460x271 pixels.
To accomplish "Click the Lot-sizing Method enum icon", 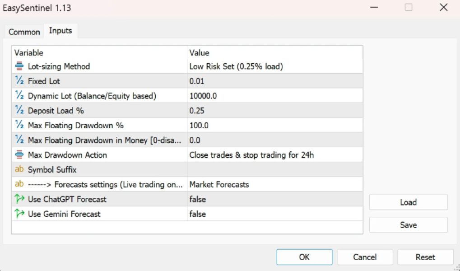I will (19, 66).
